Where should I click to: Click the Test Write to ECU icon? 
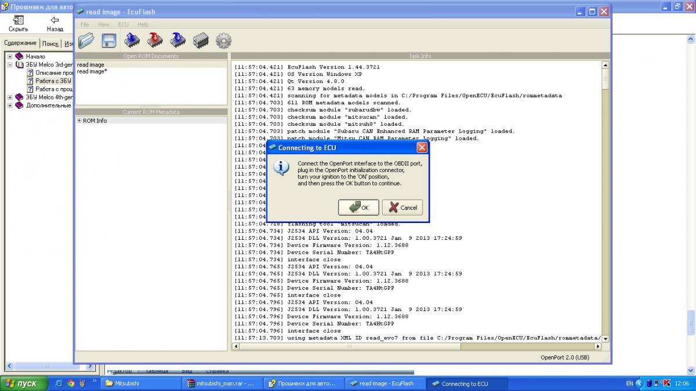pyautogui.click(x=177, y=40)
